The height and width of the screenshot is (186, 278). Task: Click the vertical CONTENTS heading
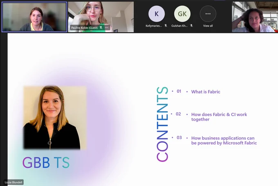(162, 124)
